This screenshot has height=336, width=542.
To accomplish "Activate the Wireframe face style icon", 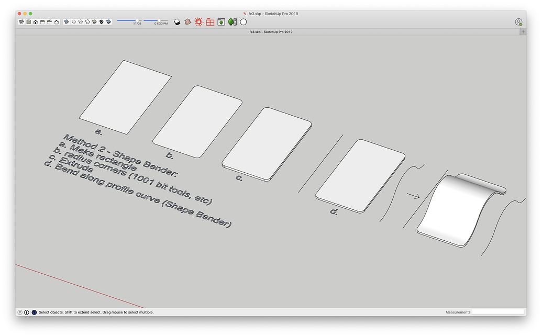I will pos(80,22).
